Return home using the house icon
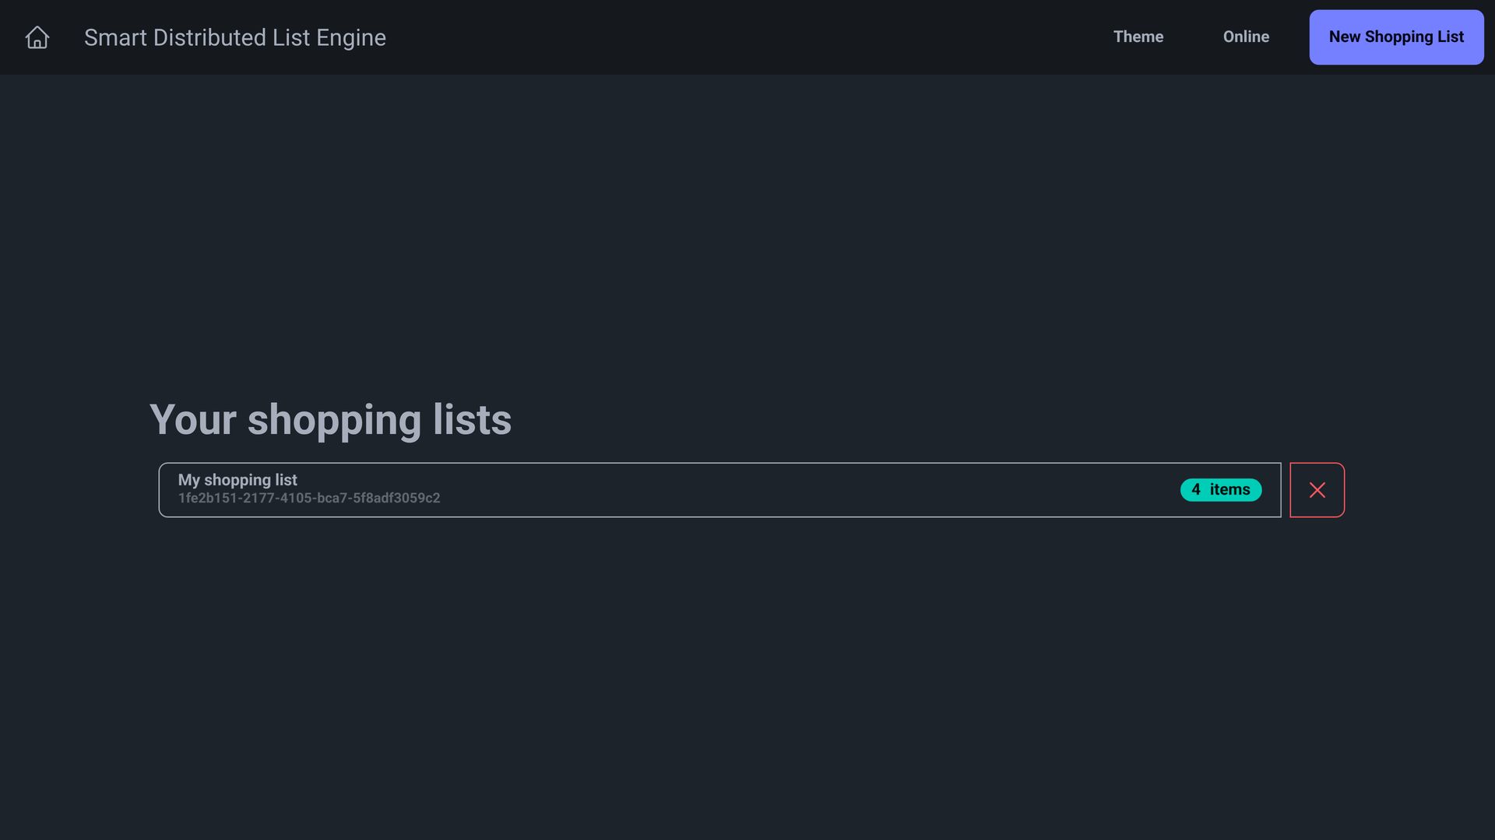The image size is (1495, 840). coord(37,37)
